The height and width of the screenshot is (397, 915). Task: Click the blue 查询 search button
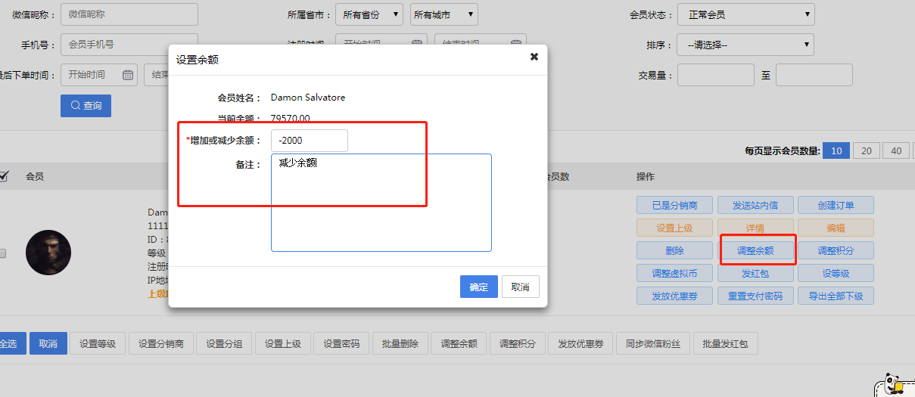86,106
